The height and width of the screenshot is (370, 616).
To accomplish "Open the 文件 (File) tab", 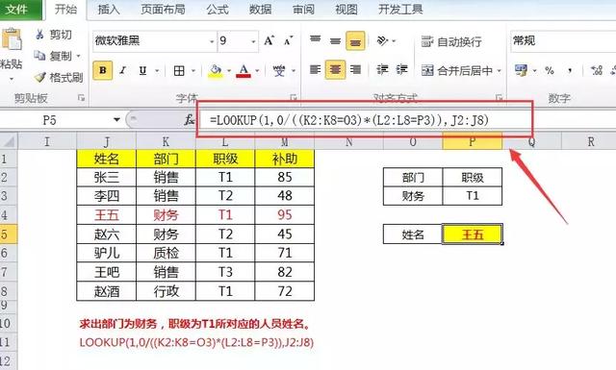I will pyautogui.click(x=17, y=9).
